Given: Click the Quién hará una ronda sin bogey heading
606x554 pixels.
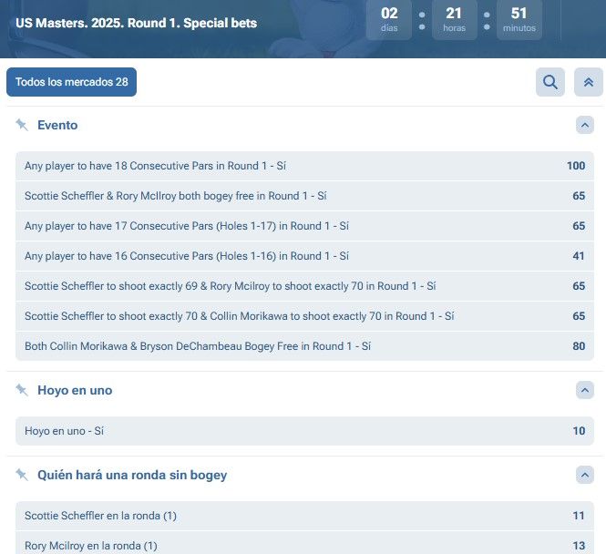Looking at the screenshot, I should (x=132, y=475).
